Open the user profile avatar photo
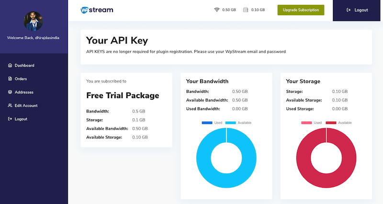This screenshot has height=204, width=383. 33,21
